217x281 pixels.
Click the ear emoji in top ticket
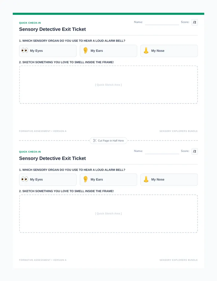click(86, 51)
